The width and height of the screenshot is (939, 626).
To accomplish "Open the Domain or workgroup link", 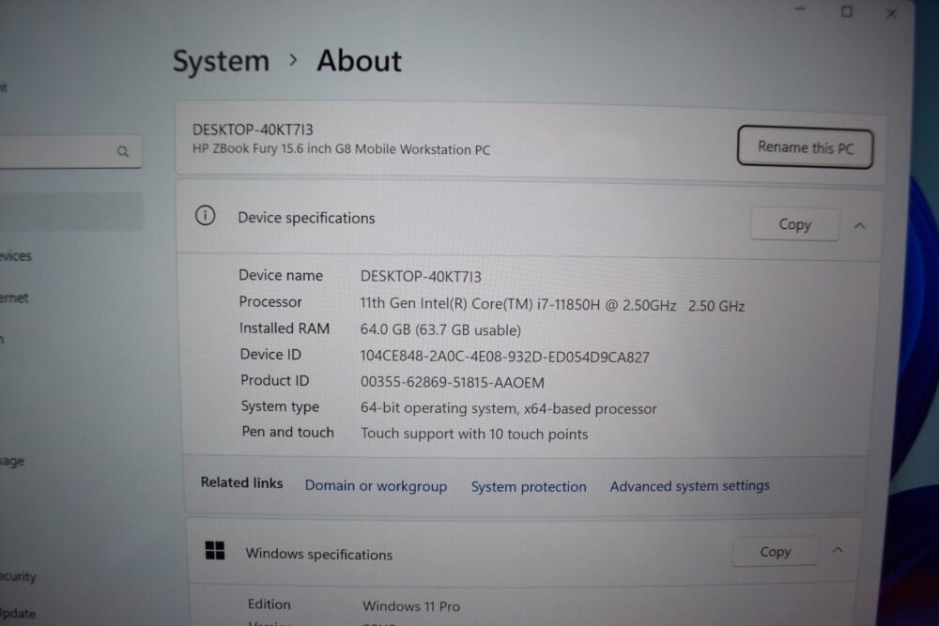I will pyautogui.click(x=377, y=485).
